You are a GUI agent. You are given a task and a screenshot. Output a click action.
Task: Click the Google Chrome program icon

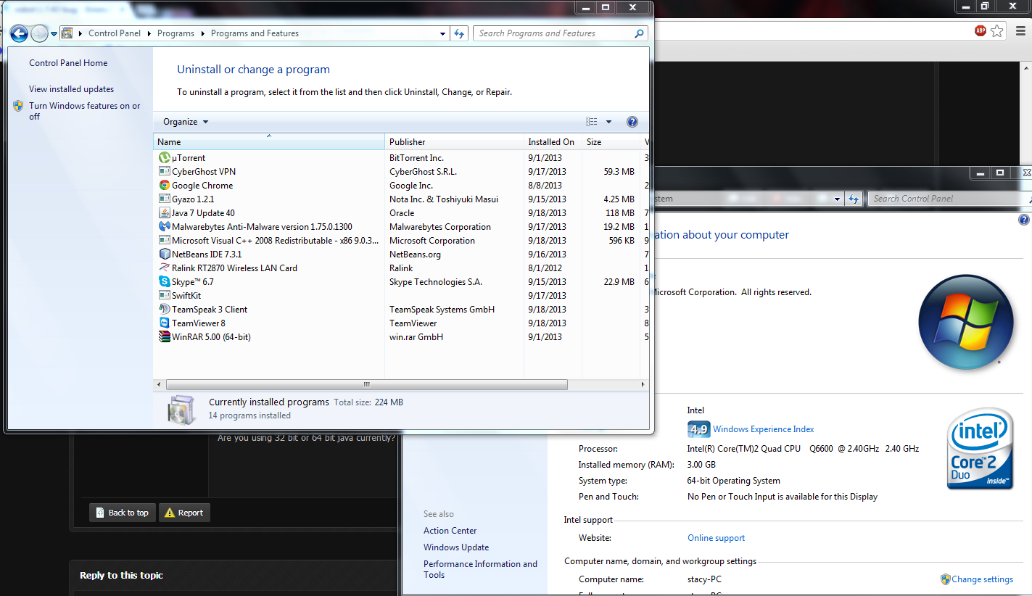click(165, 185)
